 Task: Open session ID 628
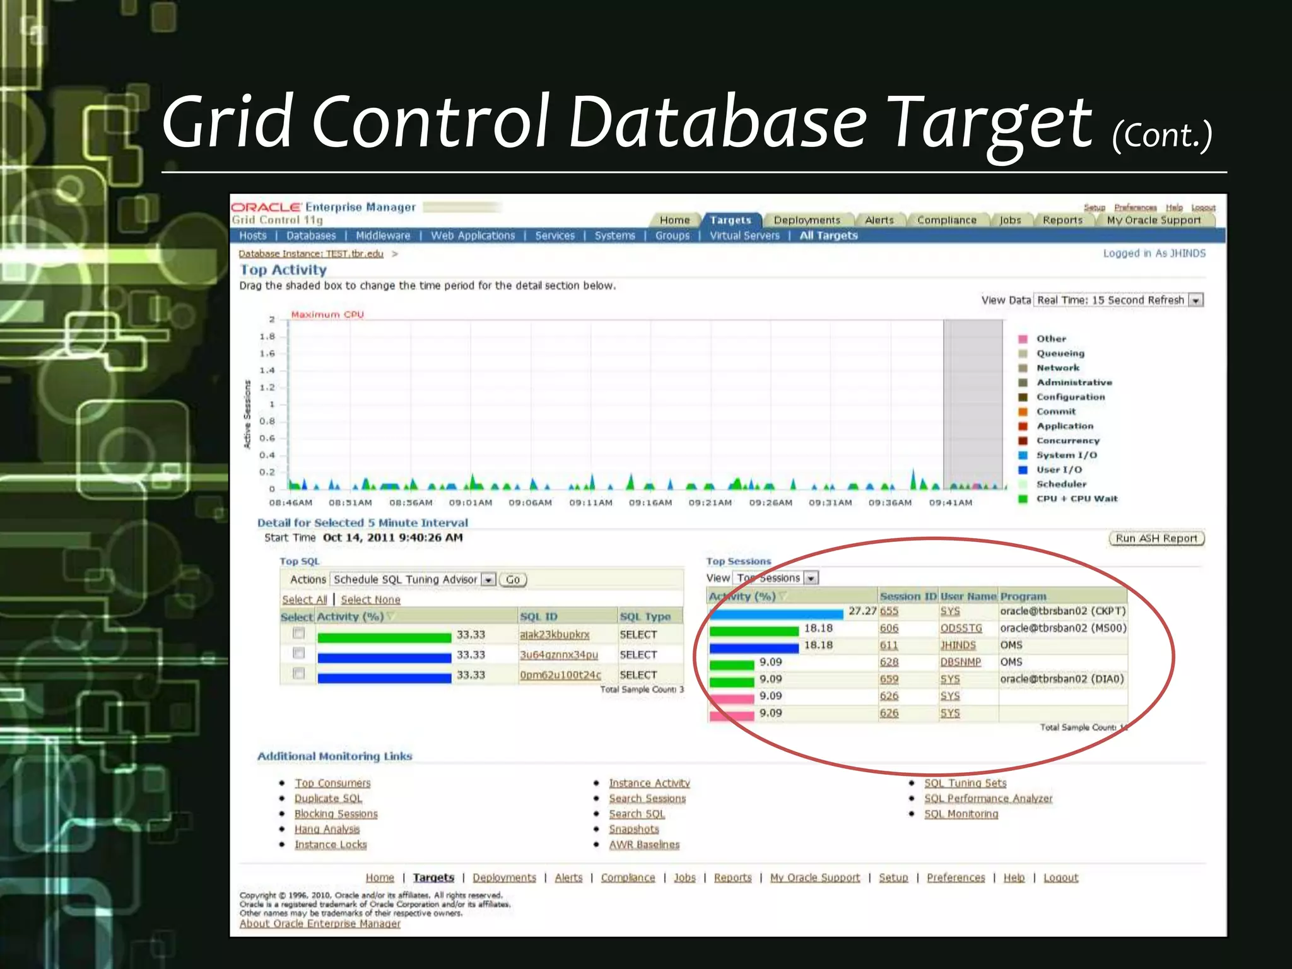[x=889, y=662]
